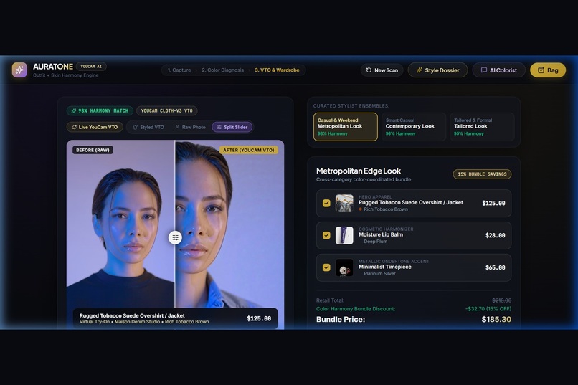Click the Raw Photo person icon

coord(177,127)
